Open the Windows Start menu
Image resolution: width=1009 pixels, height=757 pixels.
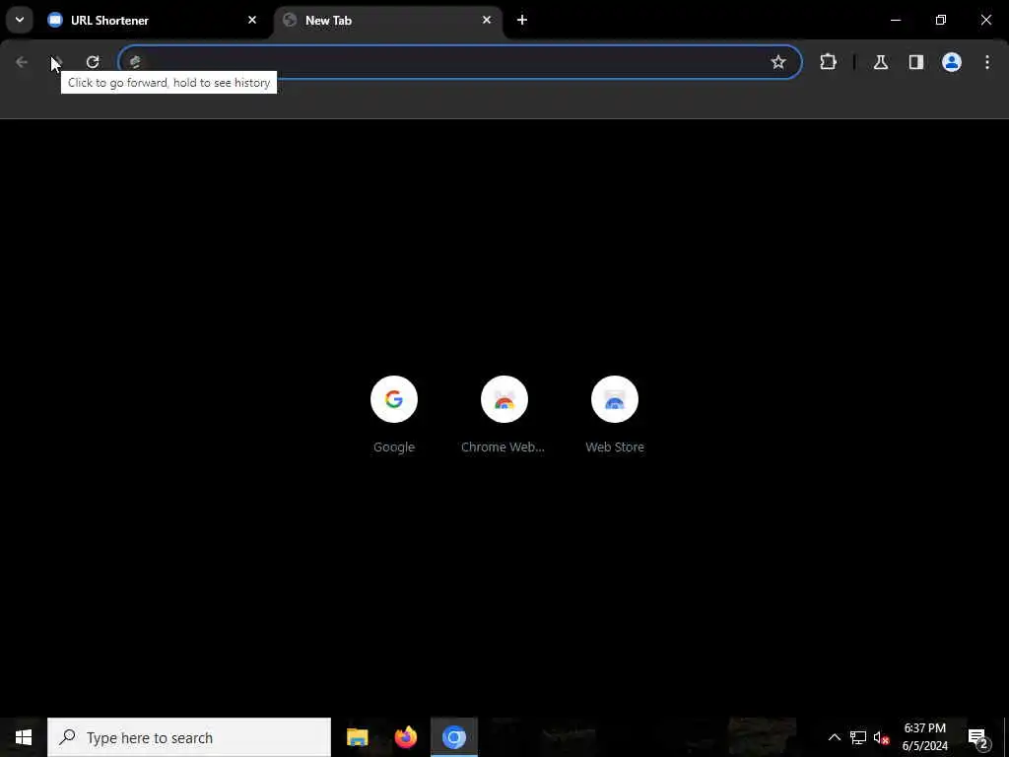tap(24, 737)
